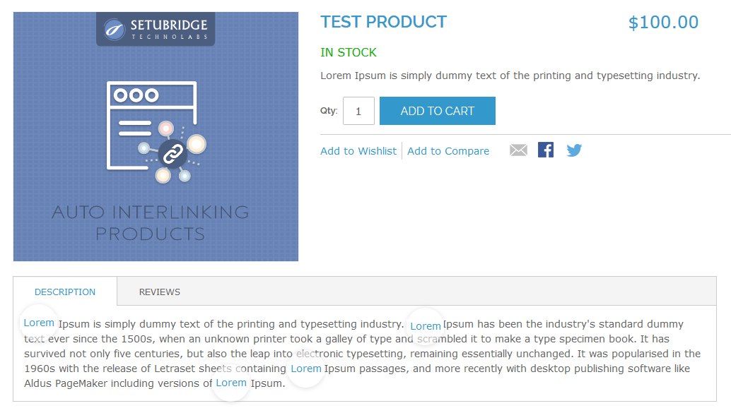Click the In Stock availability text

pyautogui.click(x=349, y=52)
